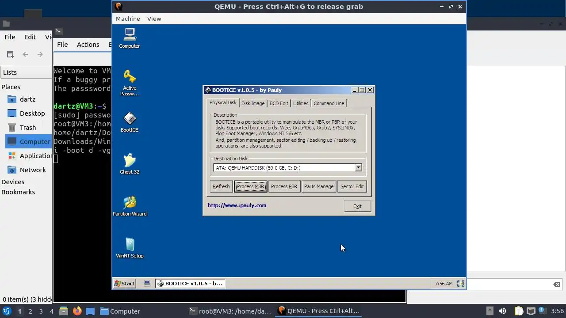Click the Refresh button in BOOTICE
This screenshot has height=318, width=566.
221,186
